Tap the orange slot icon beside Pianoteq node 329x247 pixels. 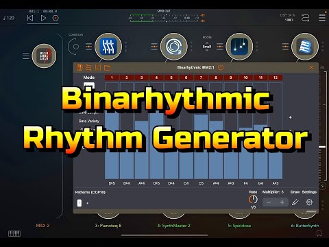(88, 47)
